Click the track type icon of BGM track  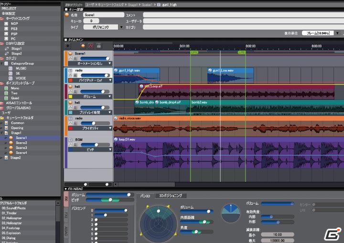(70, 139)
